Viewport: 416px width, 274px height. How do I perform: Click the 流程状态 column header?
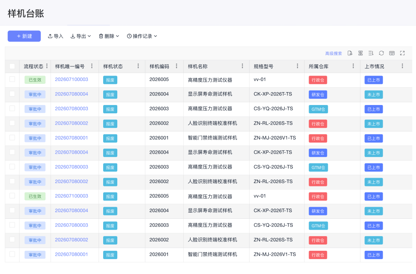33,66
